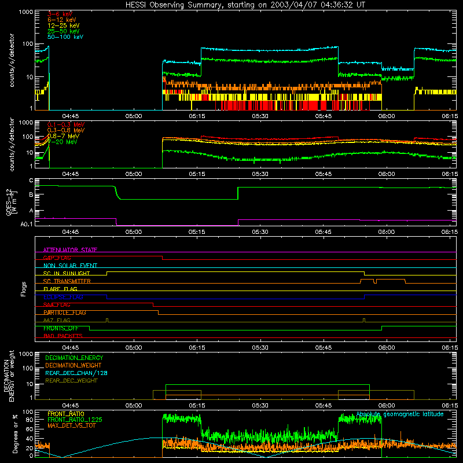Click the yellow FRONT_RATIO legend label
Viewport: 463px width, 463px height.
tap(66, 414)
